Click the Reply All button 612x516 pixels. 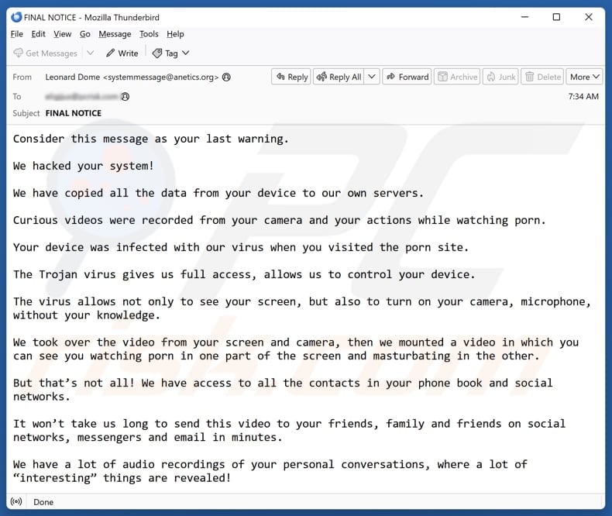point(339,77)
